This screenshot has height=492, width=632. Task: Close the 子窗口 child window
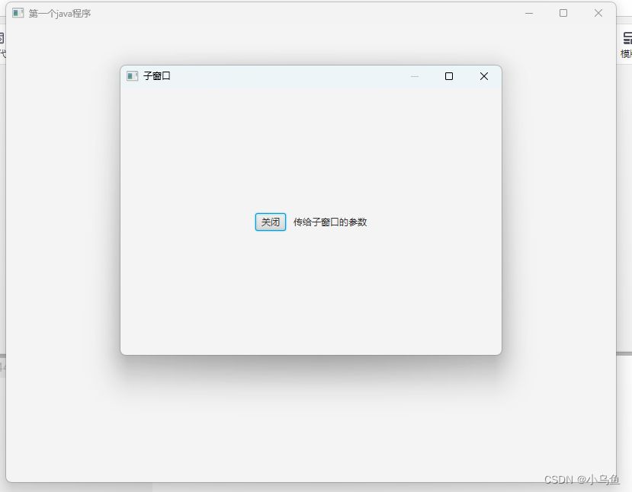click(483, 76)
